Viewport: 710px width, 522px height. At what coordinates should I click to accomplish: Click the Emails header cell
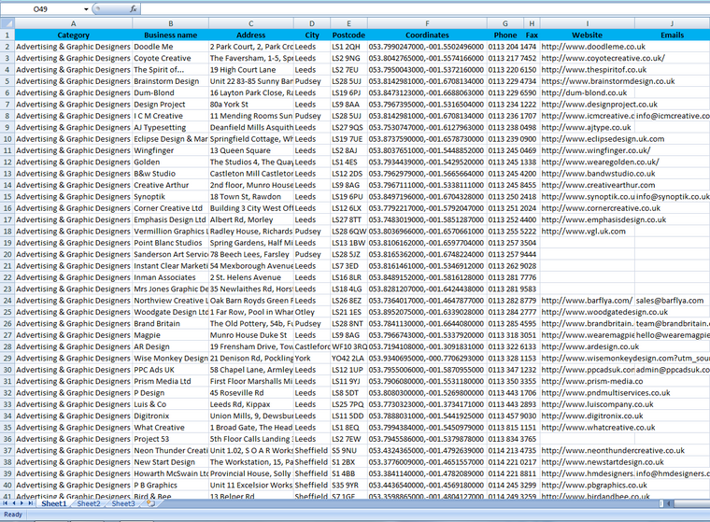(x=673, y=35)
